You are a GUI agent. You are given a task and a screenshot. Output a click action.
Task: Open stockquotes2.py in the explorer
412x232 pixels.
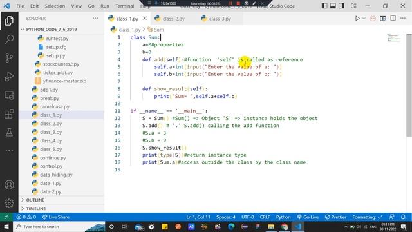tap(61, 64)
